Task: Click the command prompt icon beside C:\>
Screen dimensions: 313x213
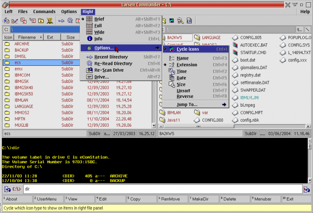Action: (7, 189)
